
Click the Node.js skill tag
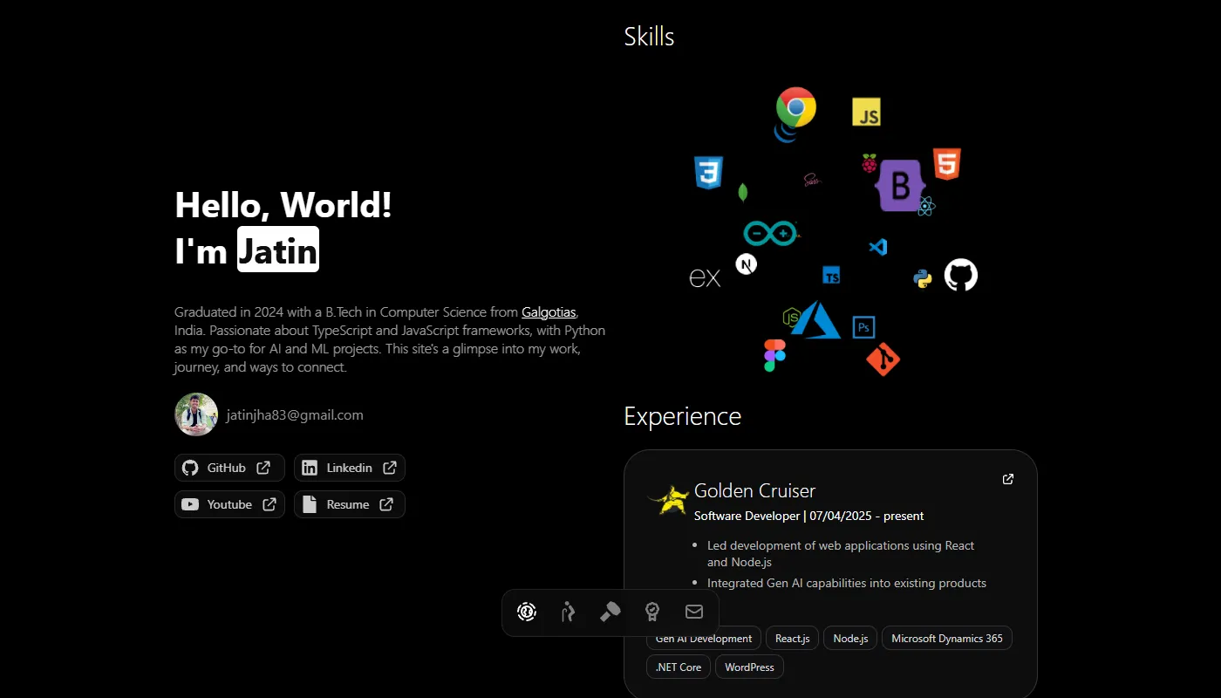point(850,639)
